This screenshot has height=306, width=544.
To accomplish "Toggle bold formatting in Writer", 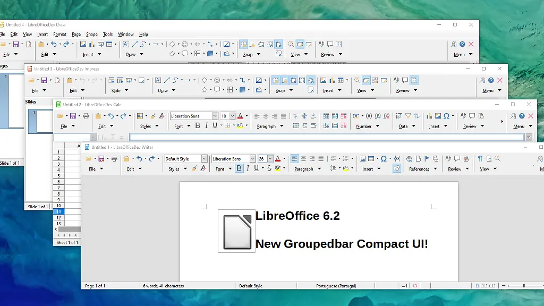I will [x=239, y=168].
